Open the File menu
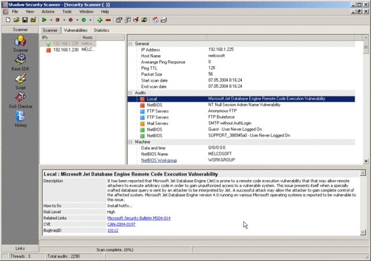 pyautogui.click(x=15, y=12)
